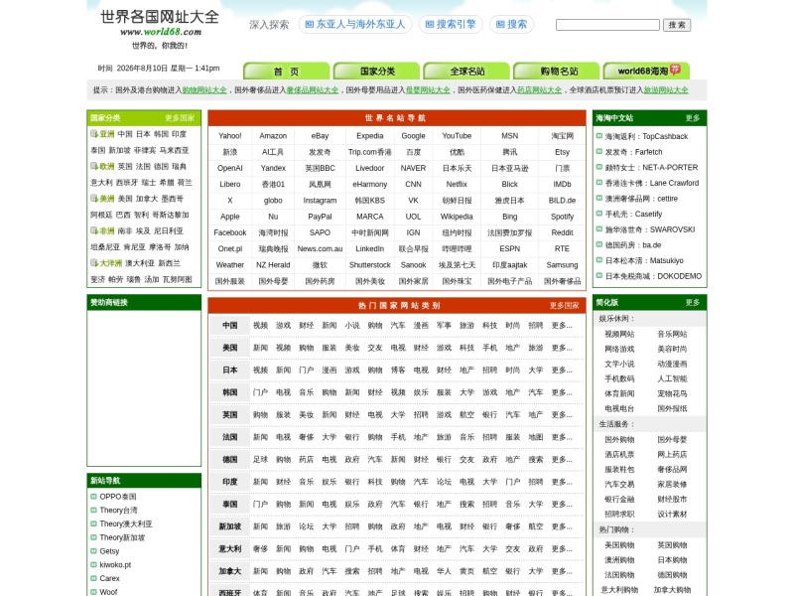This screenshot has height=596, width=794.
Task: Click bullet icon beside SWAROVSKI
Action: tap(599, 229)
